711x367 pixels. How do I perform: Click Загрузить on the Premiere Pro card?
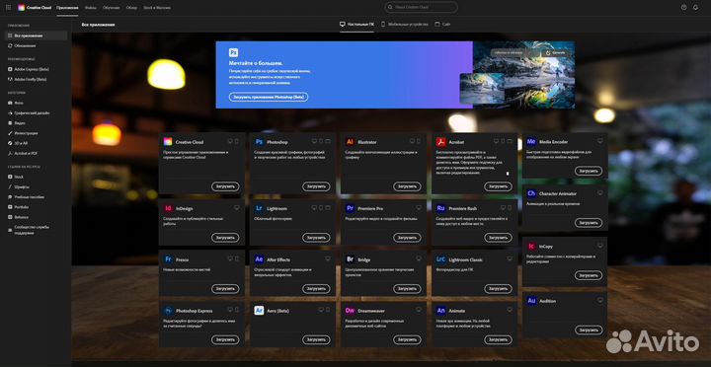407,238
